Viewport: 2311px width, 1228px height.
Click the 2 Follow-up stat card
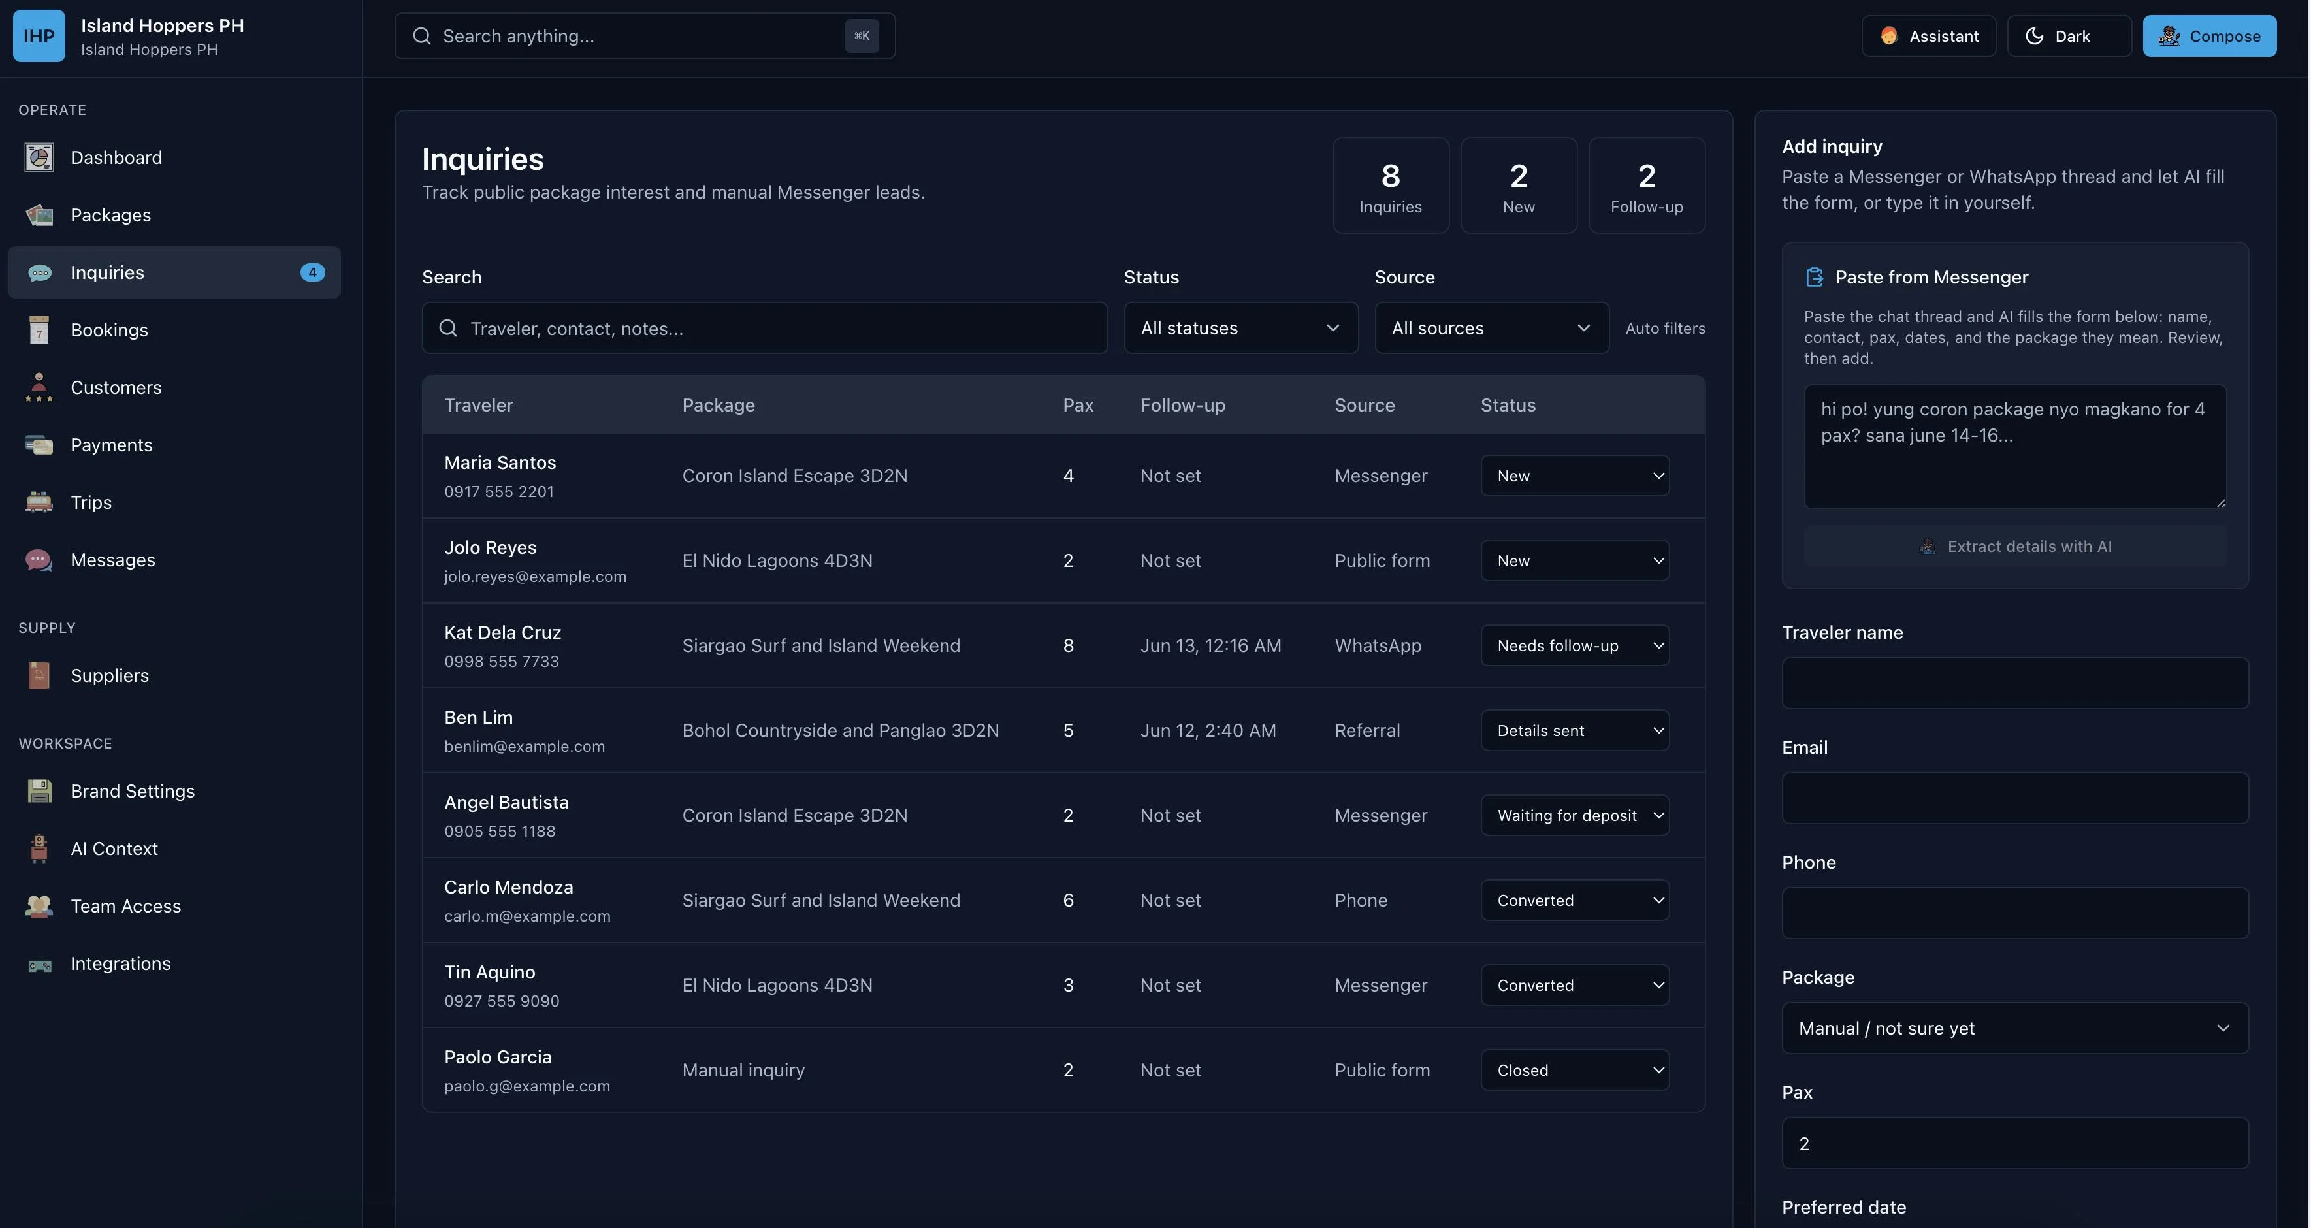pos(1646,186)
